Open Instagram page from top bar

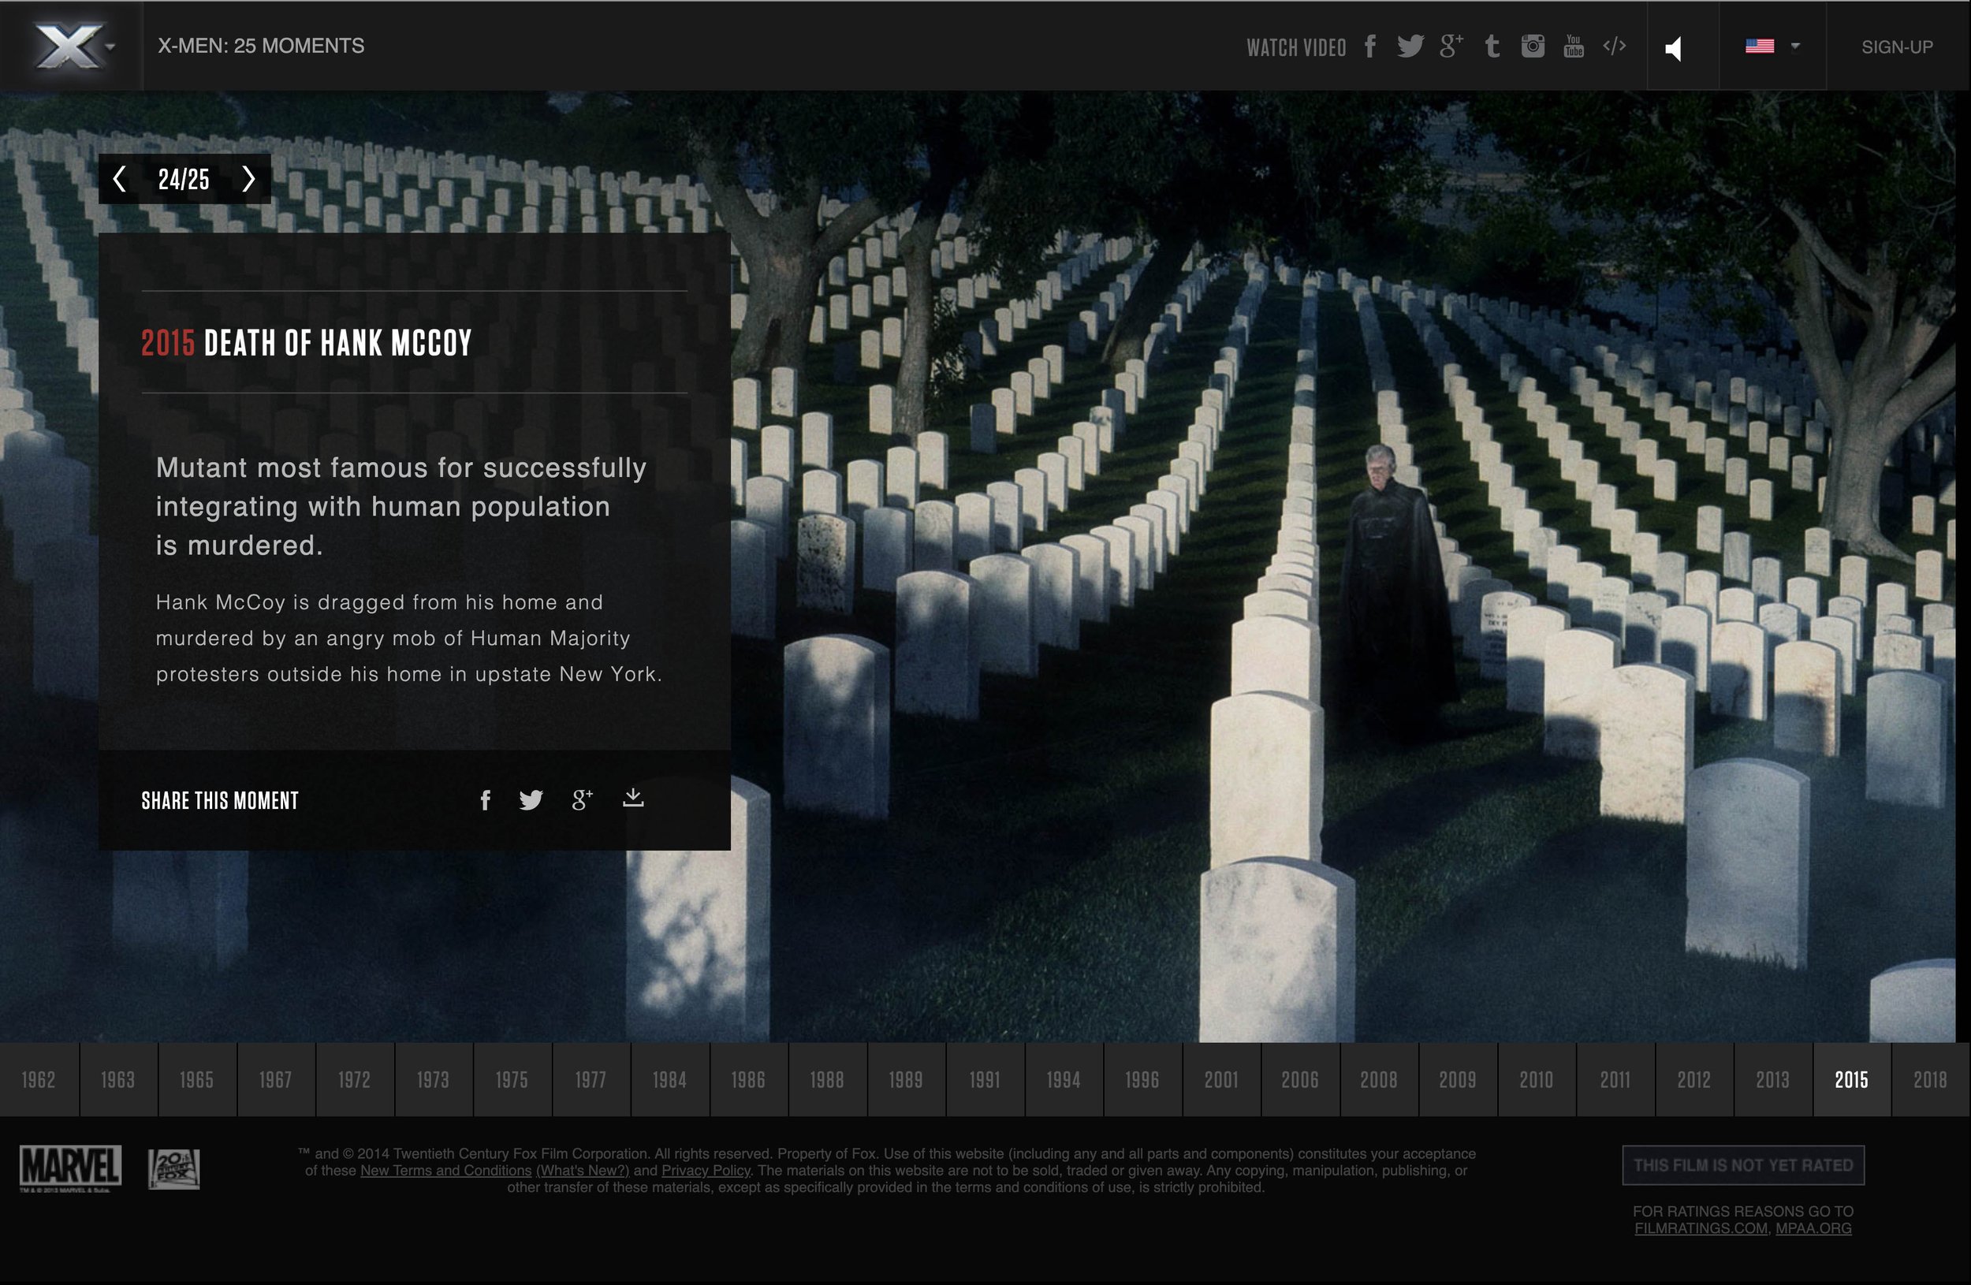point(1533,47)
